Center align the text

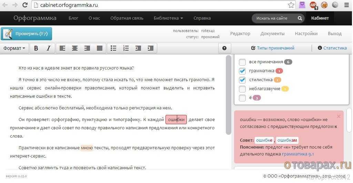pyautogui.click(x=75, y=48)
